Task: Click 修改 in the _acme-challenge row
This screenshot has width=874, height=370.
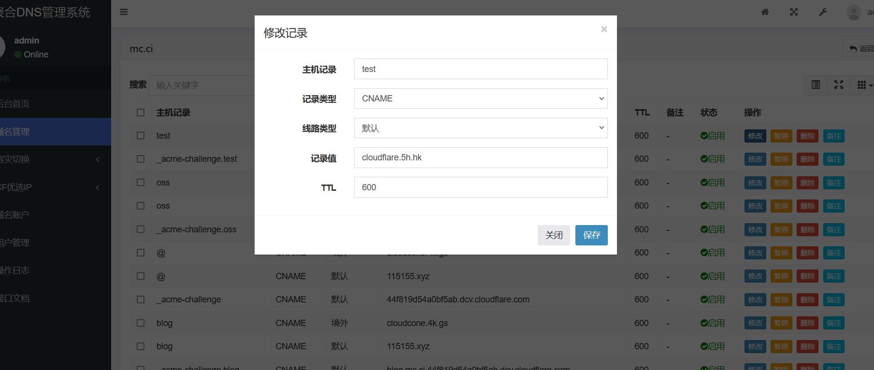Action: tap(755, 300)
